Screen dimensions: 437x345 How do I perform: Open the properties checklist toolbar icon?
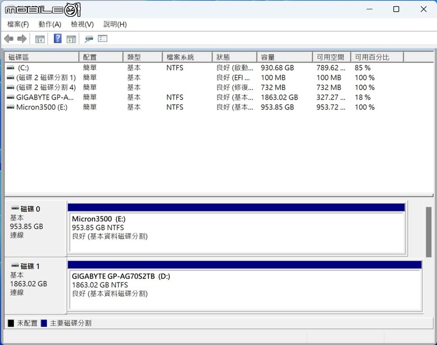pos(103,39)
